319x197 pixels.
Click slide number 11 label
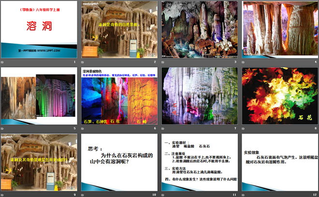point(234,195)
